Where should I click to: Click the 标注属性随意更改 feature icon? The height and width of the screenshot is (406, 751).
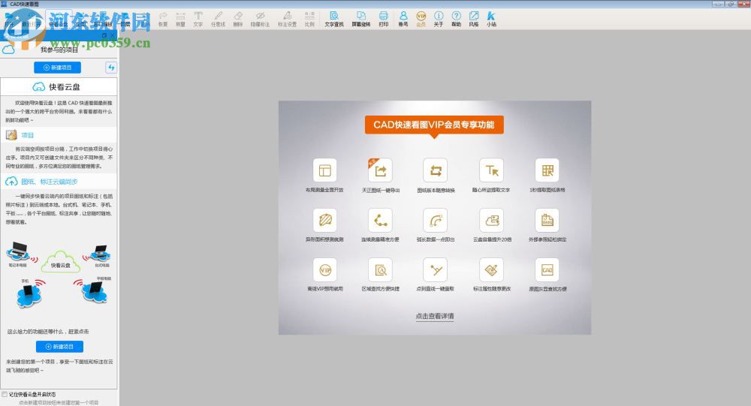point(491,270)
